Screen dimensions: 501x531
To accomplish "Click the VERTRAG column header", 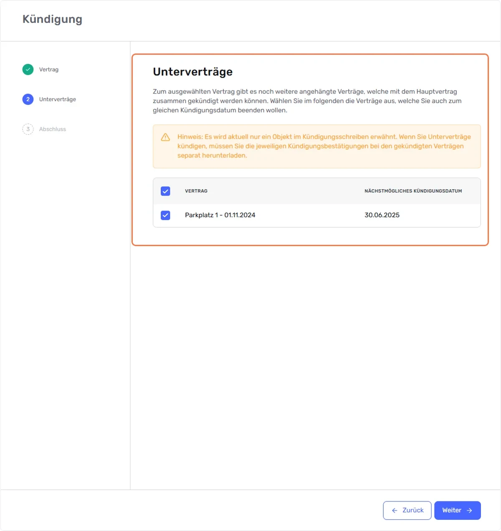I will [x=196, y=191].
